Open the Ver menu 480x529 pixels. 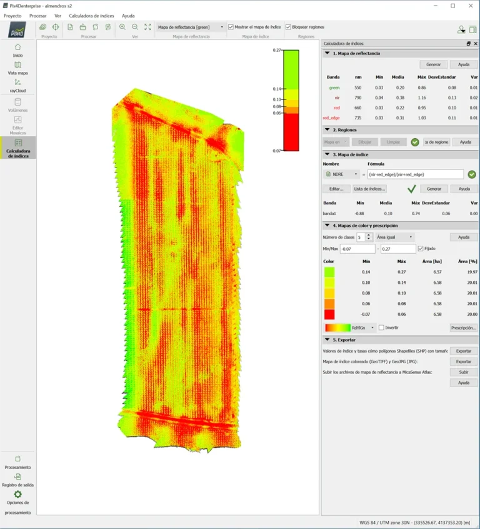coord(57,16)
